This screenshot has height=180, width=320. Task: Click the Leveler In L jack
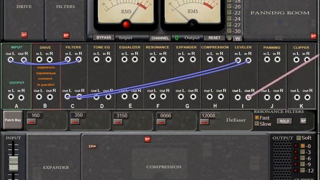click(x=238, y=60)
